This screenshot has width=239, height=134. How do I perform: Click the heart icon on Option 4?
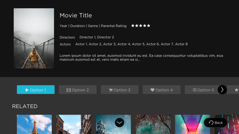152,90
